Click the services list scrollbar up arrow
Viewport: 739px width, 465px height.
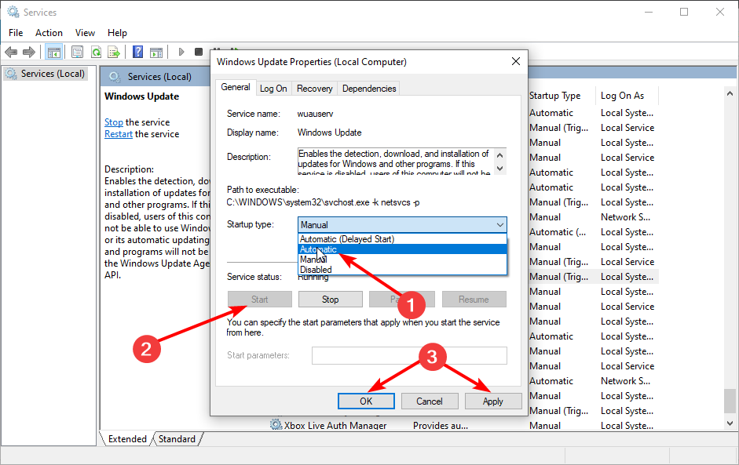(x=730, y=93)
